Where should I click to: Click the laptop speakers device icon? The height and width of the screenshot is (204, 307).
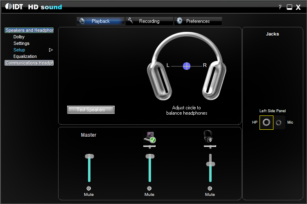149,137
